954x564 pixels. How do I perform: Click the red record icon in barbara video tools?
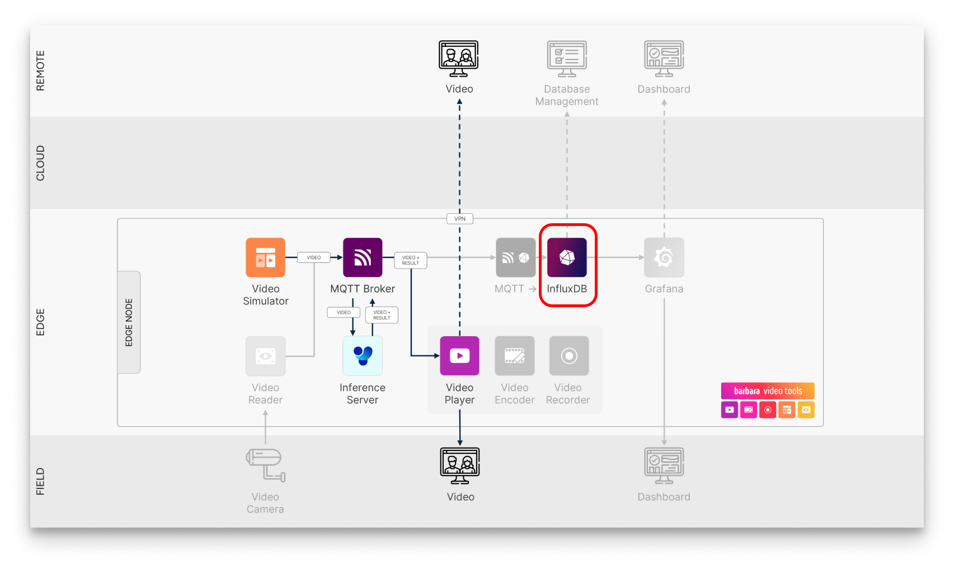click(x=767, y=410)
